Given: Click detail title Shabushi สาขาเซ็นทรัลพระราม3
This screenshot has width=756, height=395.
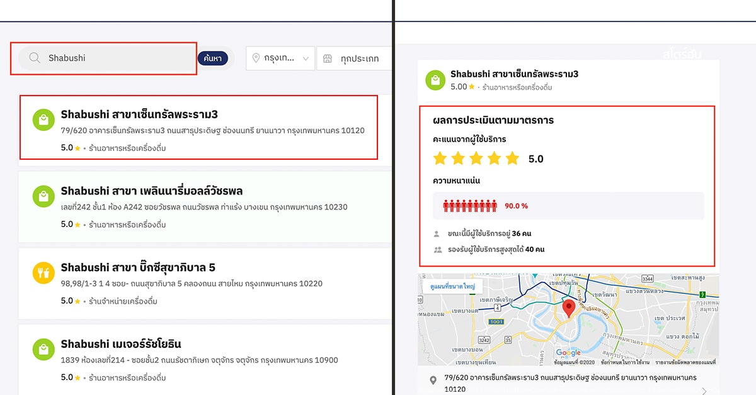Looking at the screenshot, I should pyautogui.click(x=514, y=74).
